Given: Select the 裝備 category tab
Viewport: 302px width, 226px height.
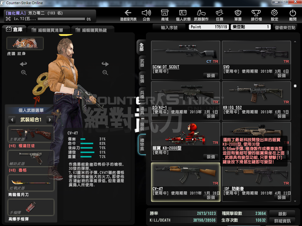Looking at the screenshot, I should click(x=142, y=79).
